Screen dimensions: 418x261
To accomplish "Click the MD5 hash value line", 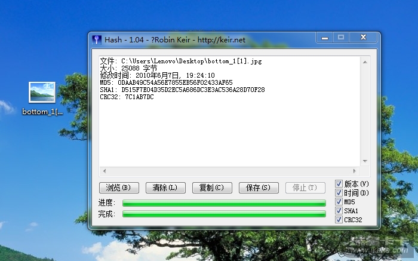I will 166,82.
